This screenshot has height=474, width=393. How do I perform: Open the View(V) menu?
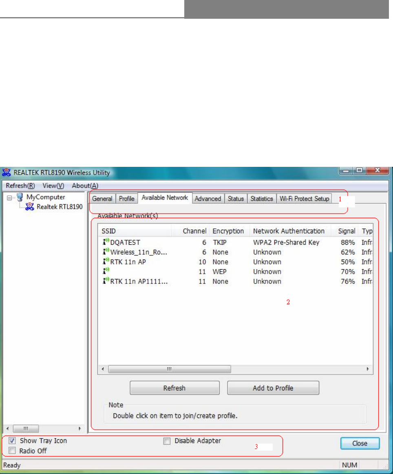53,186
